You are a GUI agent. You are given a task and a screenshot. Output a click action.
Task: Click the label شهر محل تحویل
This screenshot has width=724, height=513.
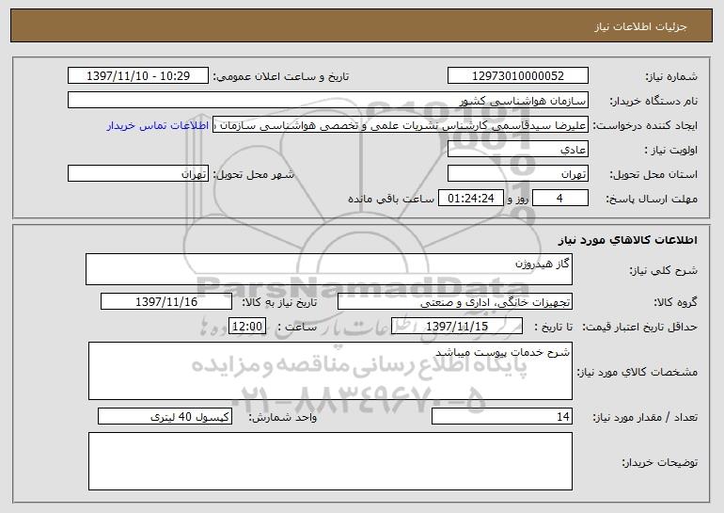coord(253,174)
